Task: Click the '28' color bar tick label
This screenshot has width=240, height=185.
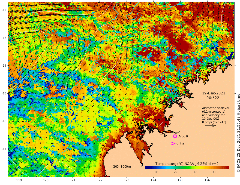Action: tap(156, 172)
